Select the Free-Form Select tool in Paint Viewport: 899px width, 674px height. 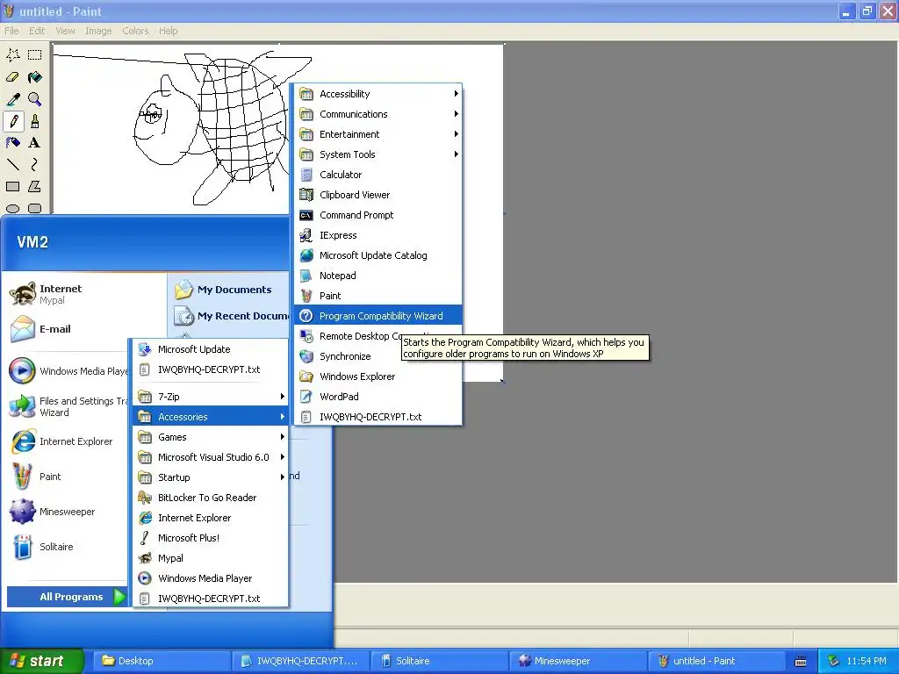pos(13,55)
